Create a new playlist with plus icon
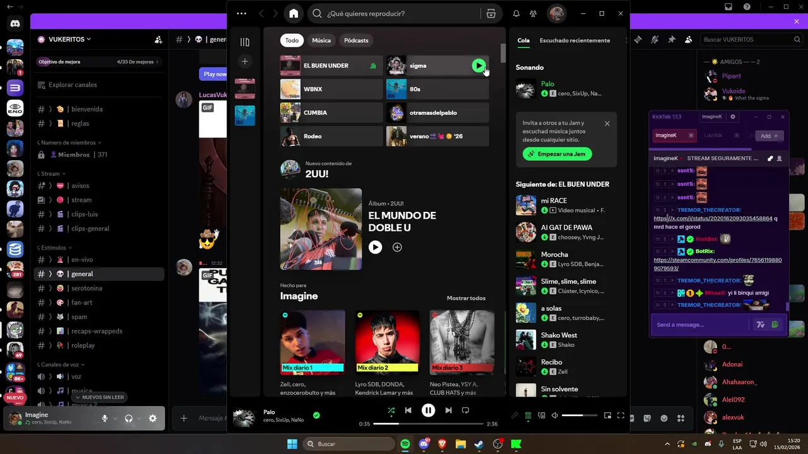The width and height of the screenshot is (808, 454). coord(245,61)
